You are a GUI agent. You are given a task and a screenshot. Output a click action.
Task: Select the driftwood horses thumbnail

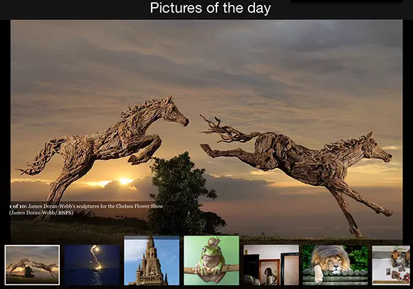32,265
